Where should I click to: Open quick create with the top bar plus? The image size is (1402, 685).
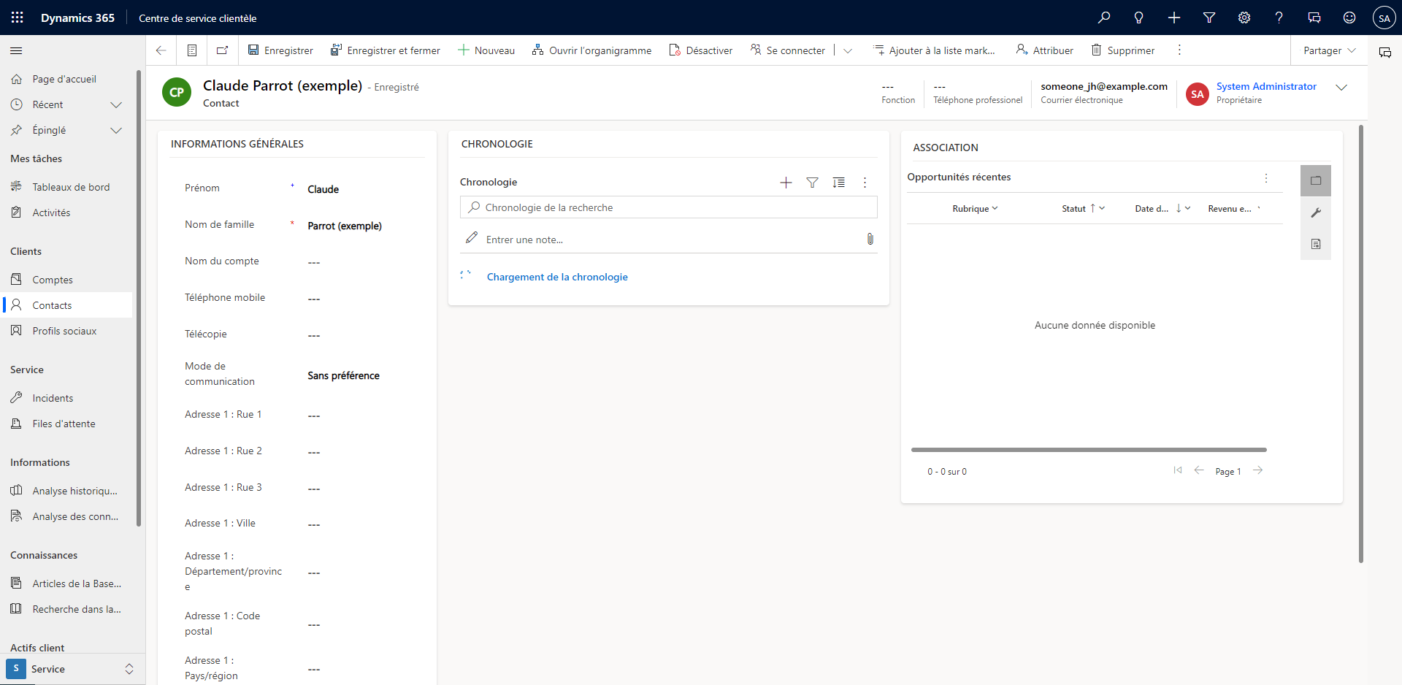(1173, 17)
